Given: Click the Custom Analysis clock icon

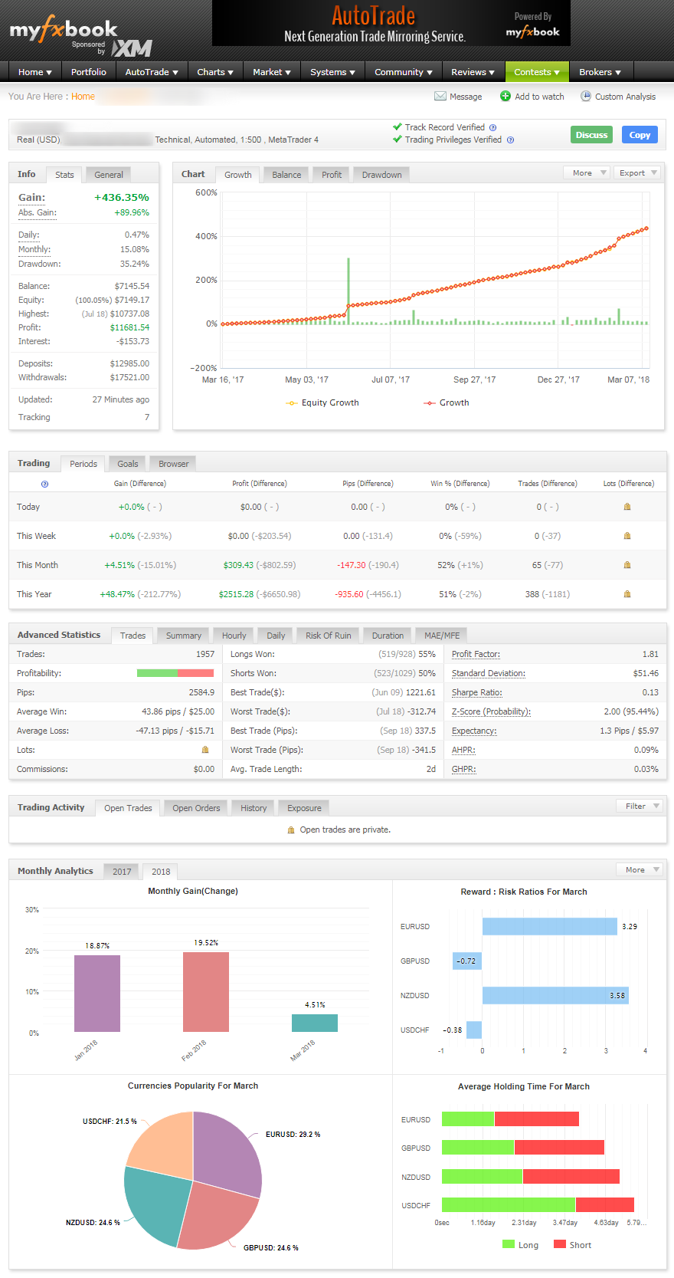Looking at the screenshot, I should 586,97.
